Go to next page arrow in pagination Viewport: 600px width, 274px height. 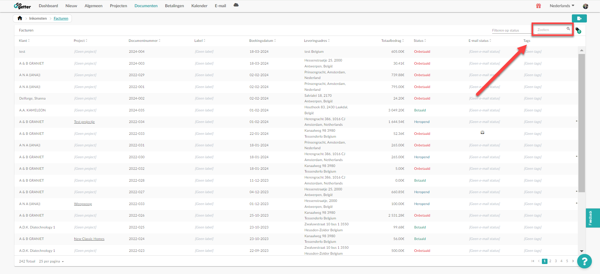[573, 261]
